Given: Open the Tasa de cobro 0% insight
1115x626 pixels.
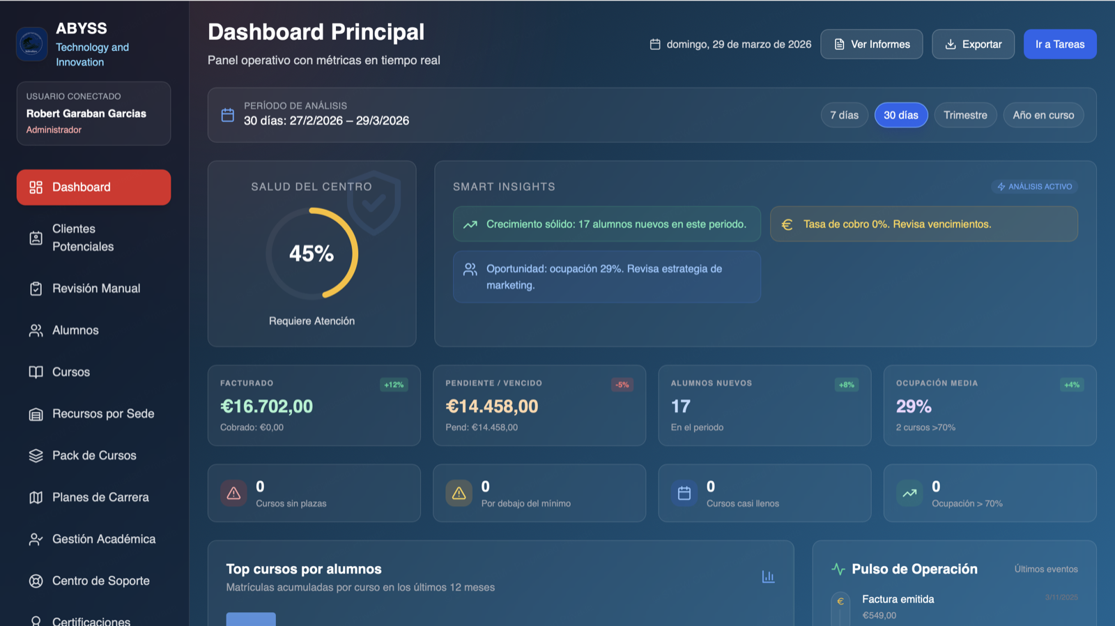Looking at the screenshot, I should (x=923, y=224).
